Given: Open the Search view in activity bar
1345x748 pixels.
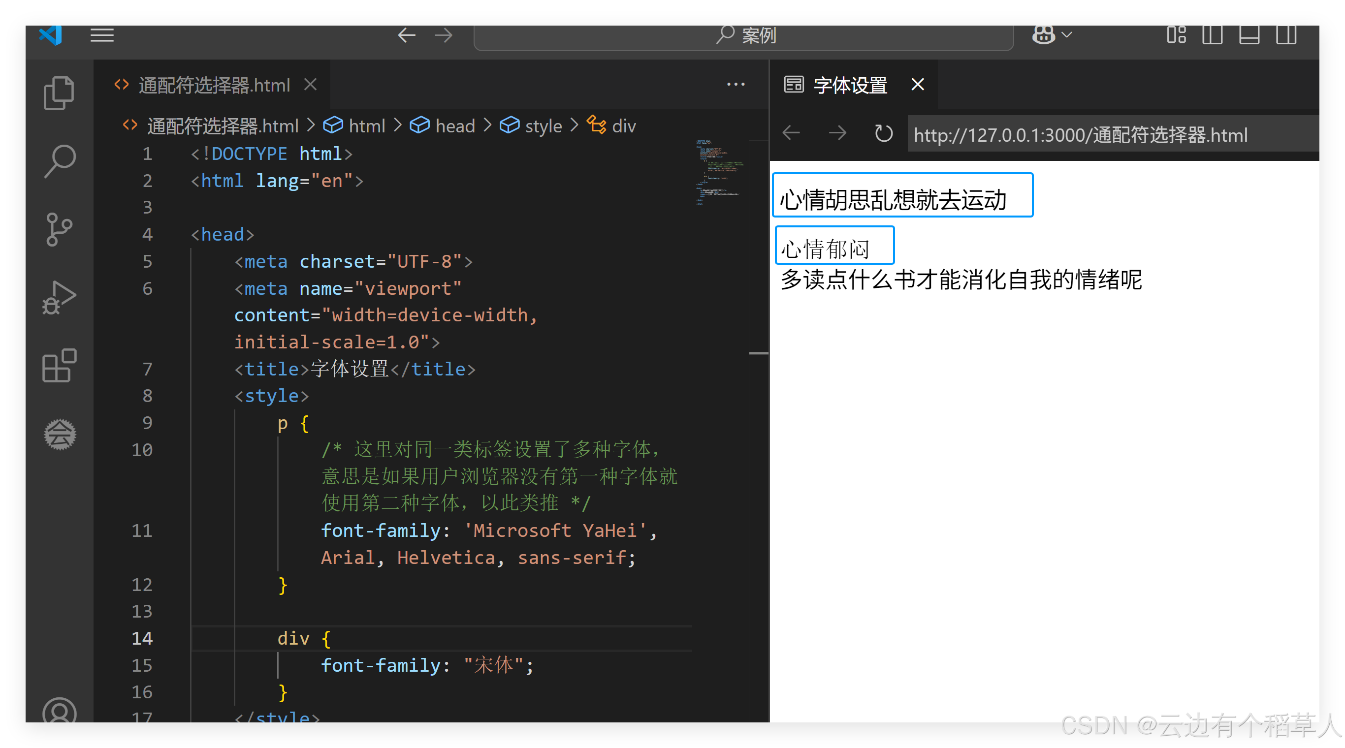Looking at the screenshot, I should (59, 161).
